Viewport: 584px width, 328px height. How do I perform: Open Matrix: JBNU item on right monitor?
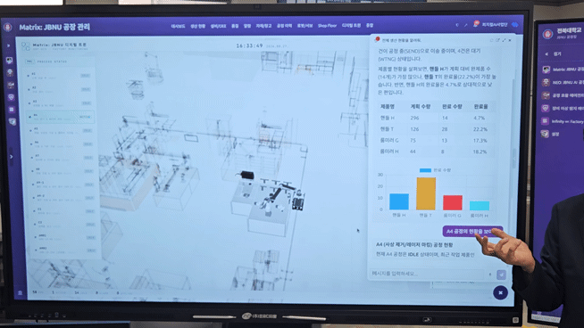563,70
